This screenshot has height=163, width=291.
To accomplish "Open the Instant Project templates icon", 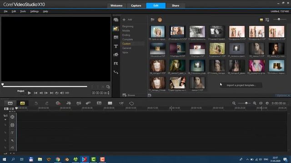I will [x=116, y=29].
